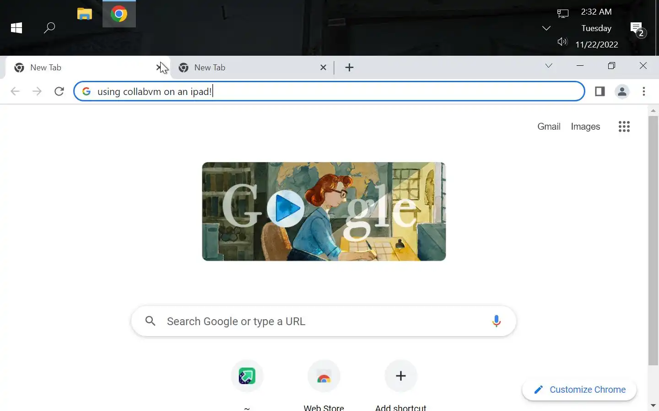Screen dimensions: 659x411
Task: Close the second New Tab
Action: coord(324,68)
